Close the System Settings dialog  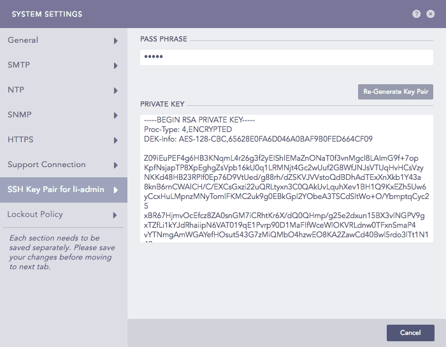[430, 14]
